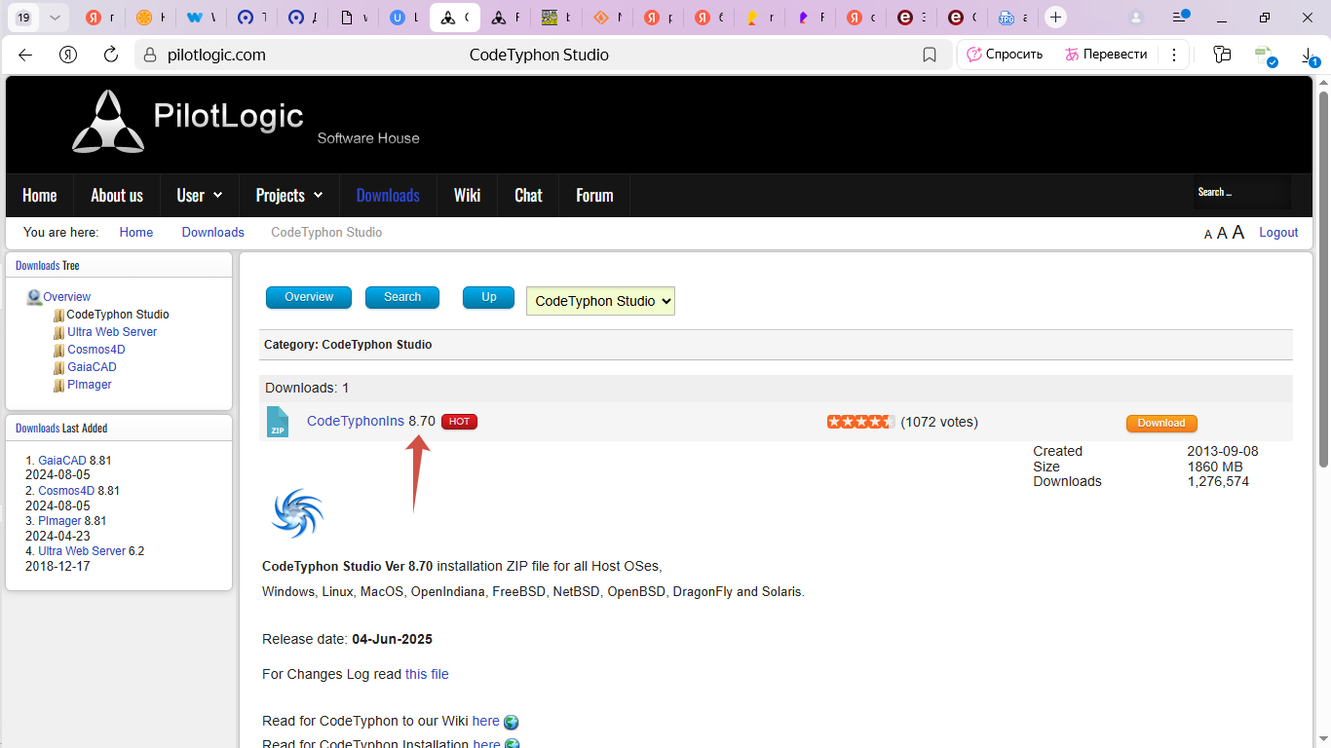The image size is (1331, 748).
Task: Reload the page with the refresh icon
Action: coord(111,55)
